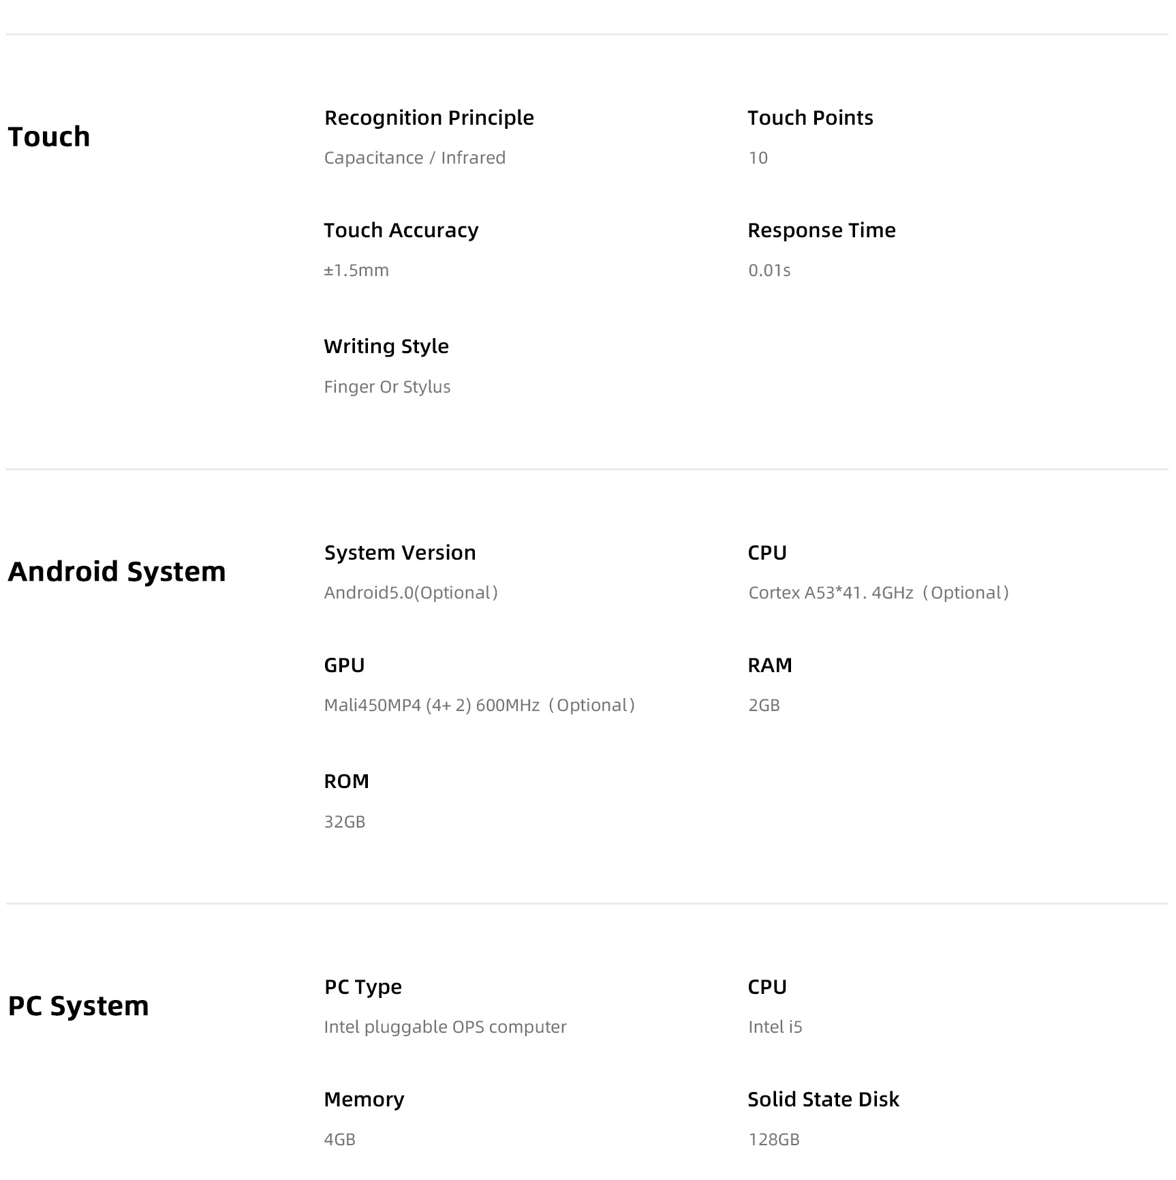Viewport: 1176px width, 1180px height.
Task: Select the Finger Or Stylus text
Action: [x=387, y=387]
